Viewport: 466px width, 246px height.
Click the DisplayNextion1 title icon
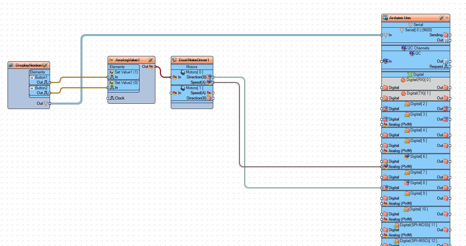pos(11,65)
